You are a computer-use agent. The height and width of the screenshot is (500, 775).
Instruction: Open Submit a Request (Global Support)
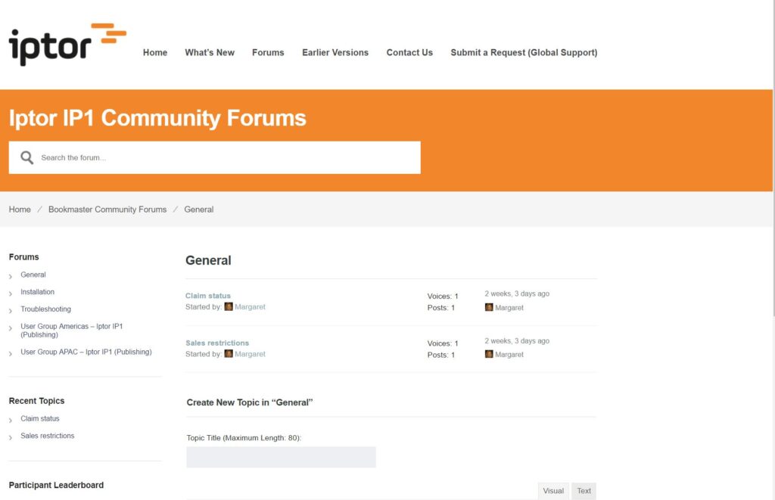[x=524, y=52]
